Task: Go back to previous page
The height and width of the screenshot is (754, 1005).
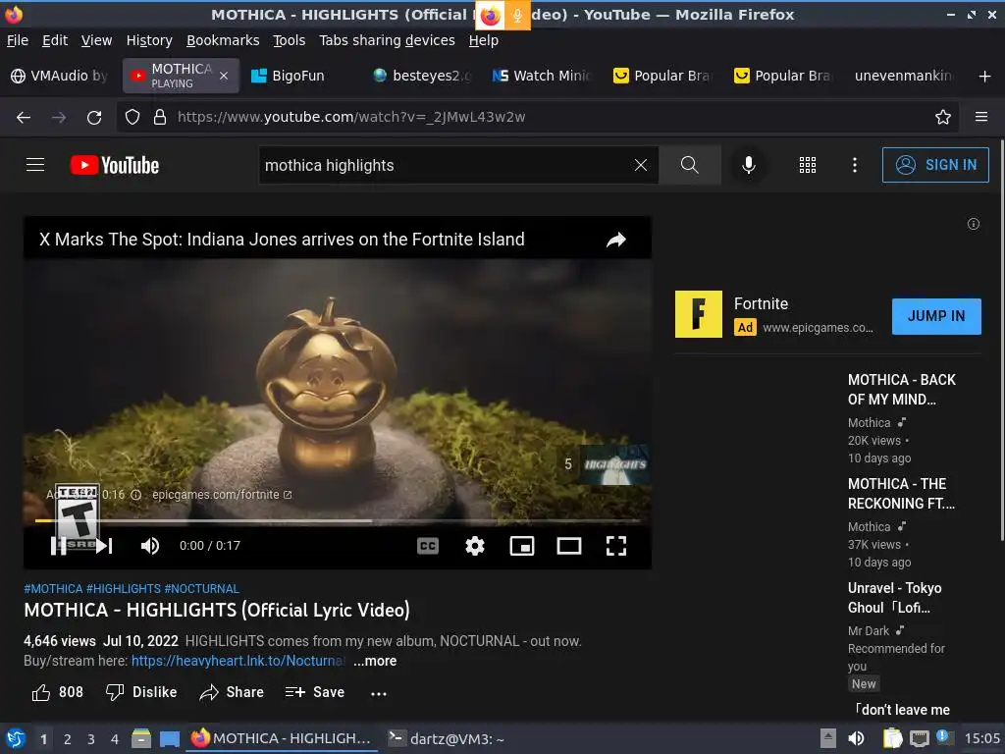Action: [24, 118]
